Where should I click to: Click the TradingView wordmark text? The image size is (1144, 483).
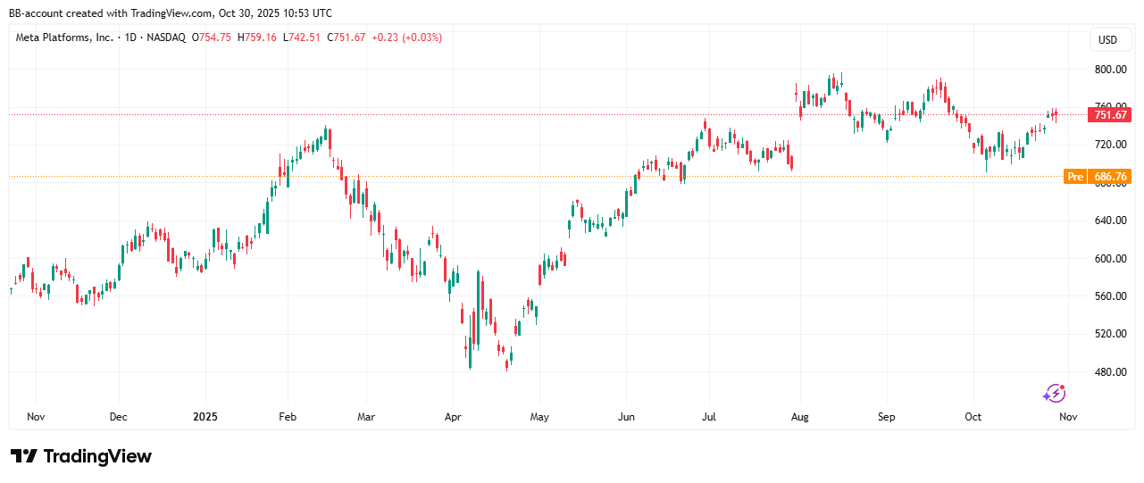pos(97,456)
